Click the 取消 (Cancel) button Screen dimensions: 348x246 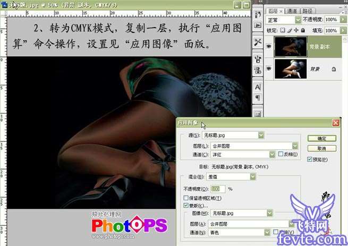(x=321, y=148)
